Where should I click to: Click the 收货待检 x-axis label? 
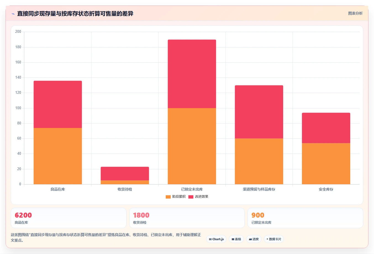point(125,189)
